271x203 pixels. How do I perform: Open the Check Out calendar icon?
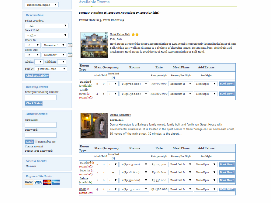70,55
